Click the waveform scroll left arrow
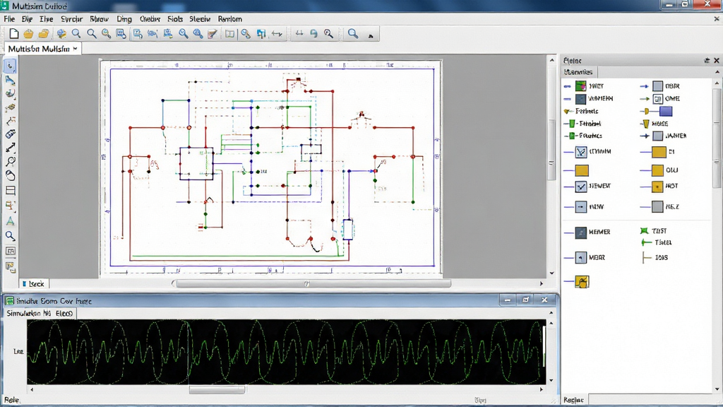Image resolution: width=723 pixels, height=407 pixels. 32,389
